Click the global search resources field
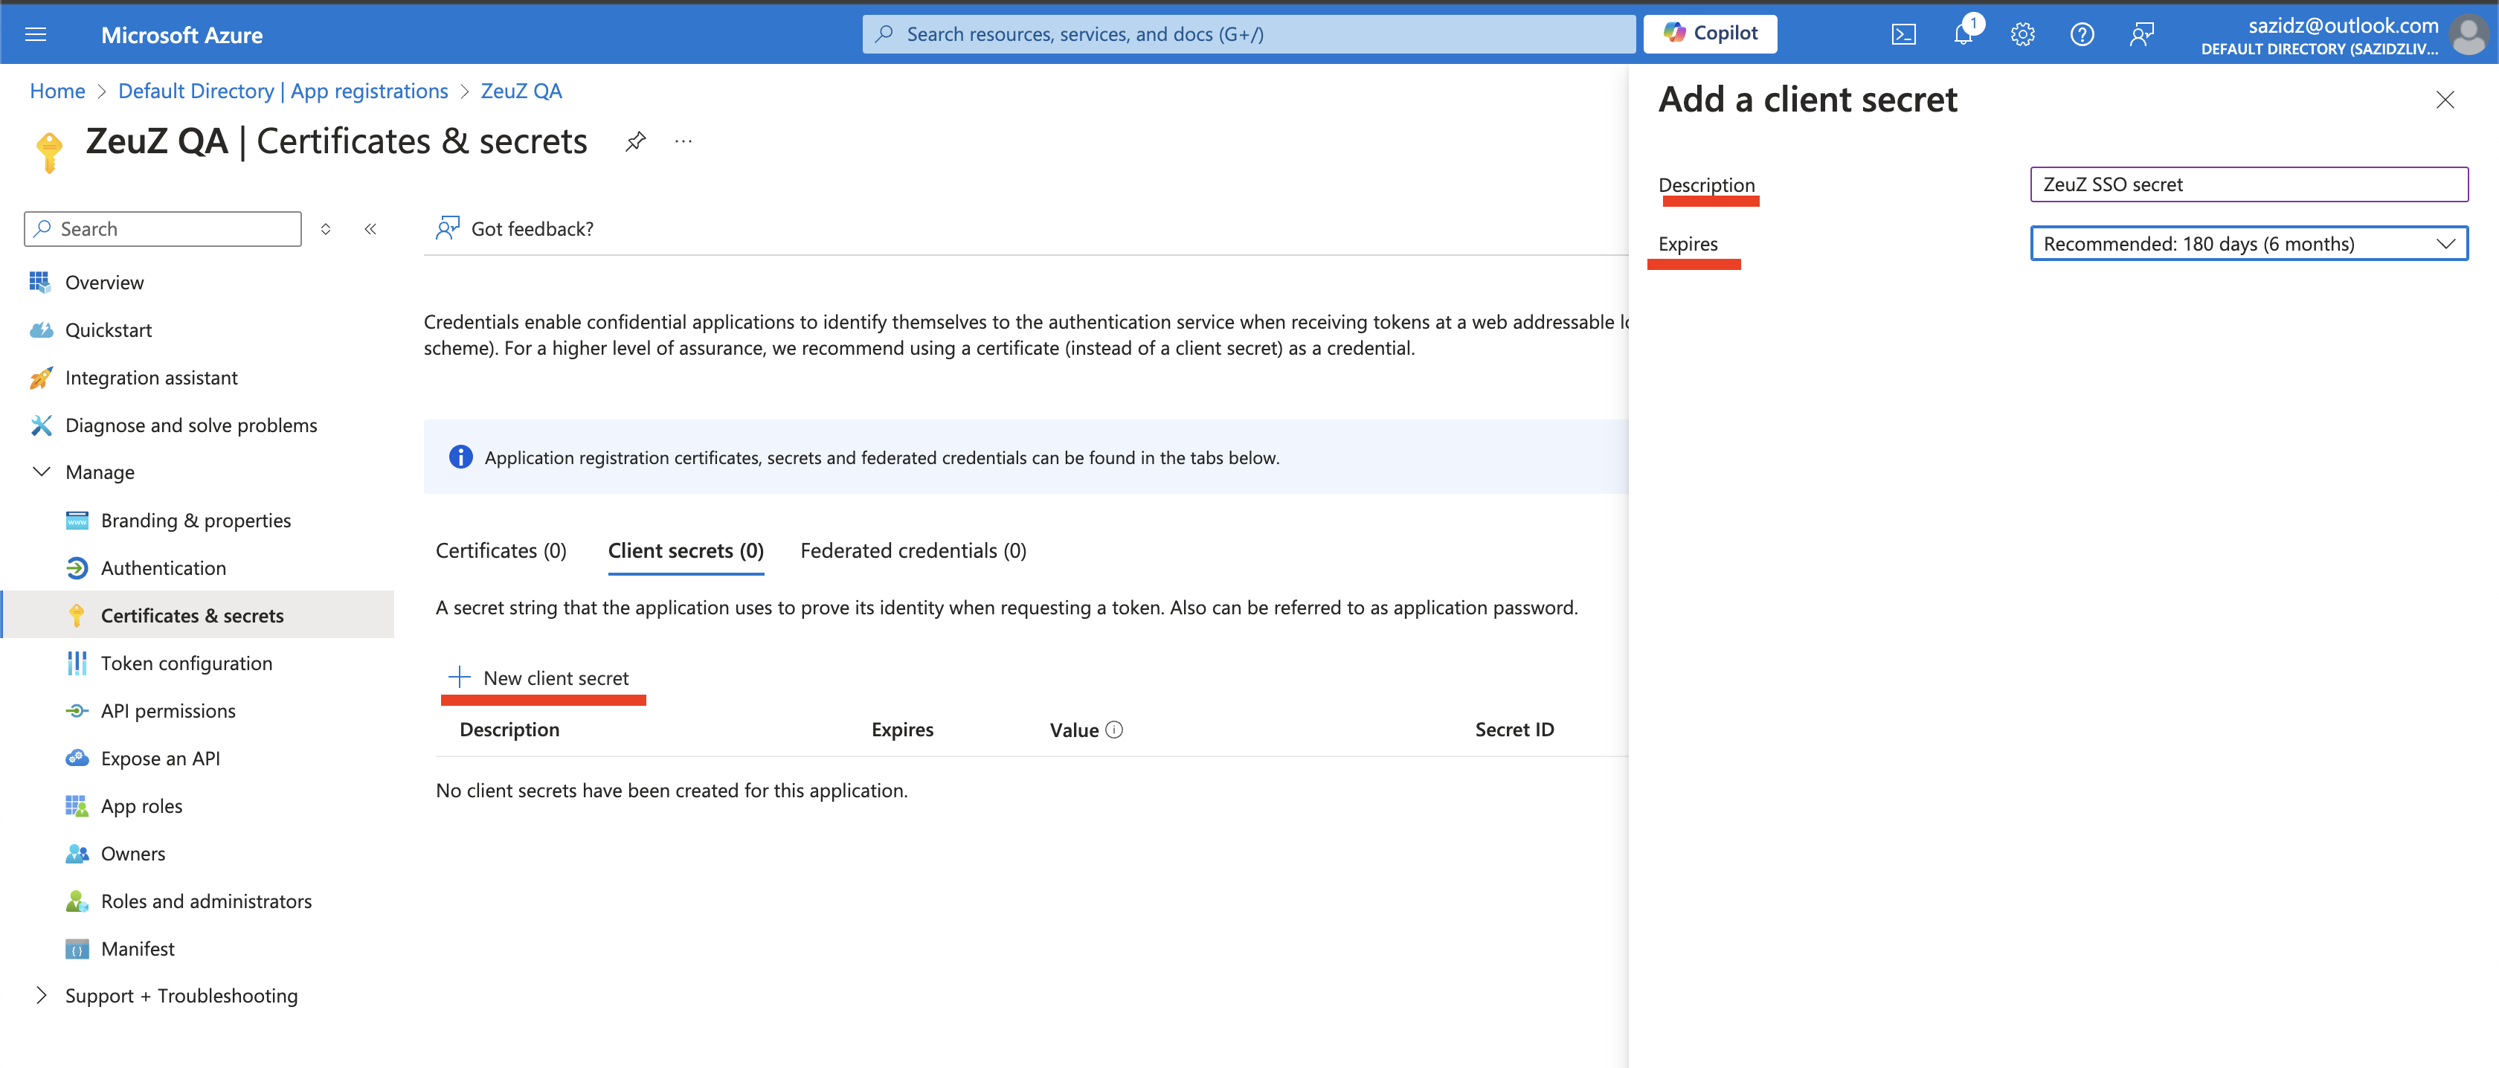2499x1068 pixels. [1247, 34]
